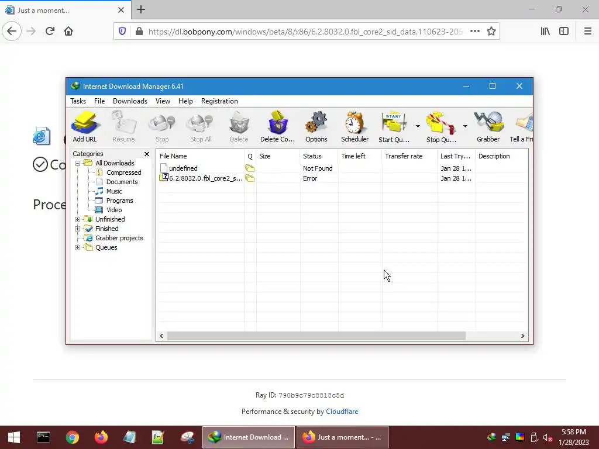The height and width of the screenshot is (449, 599).
Task: Click the 'Error' status cell
Action: [x=310, y=178]
